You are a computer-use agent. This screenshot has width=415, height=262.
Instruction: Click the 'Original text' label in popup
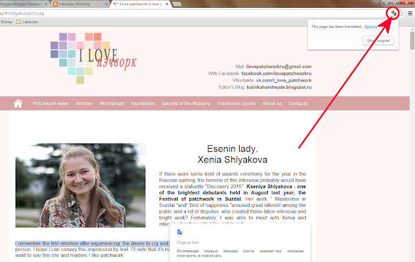click(x=187, y=243)
